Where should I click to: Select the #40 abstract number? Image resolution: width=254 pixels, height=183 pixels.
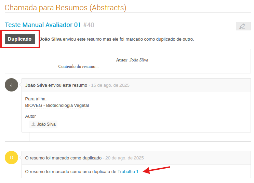click(89, 25)
